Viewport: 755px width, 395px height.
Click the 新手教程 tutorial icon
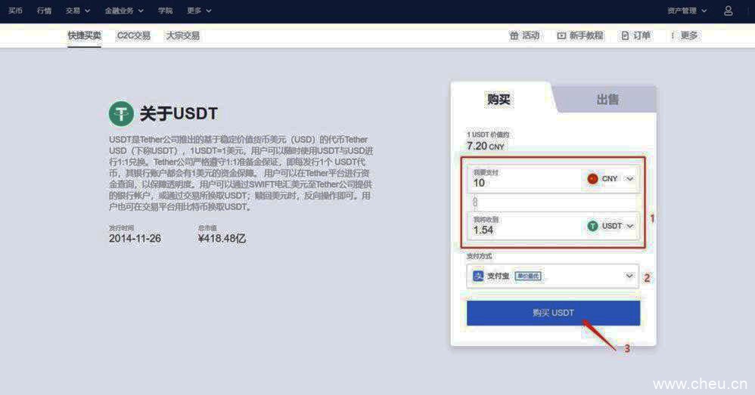tap(561, 35)
